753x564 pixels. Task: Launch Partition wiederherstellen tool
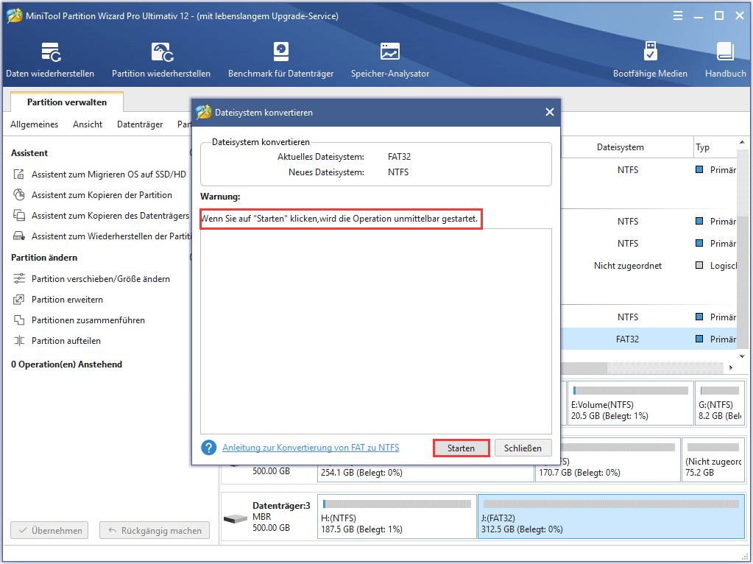(x=161, y=60)
